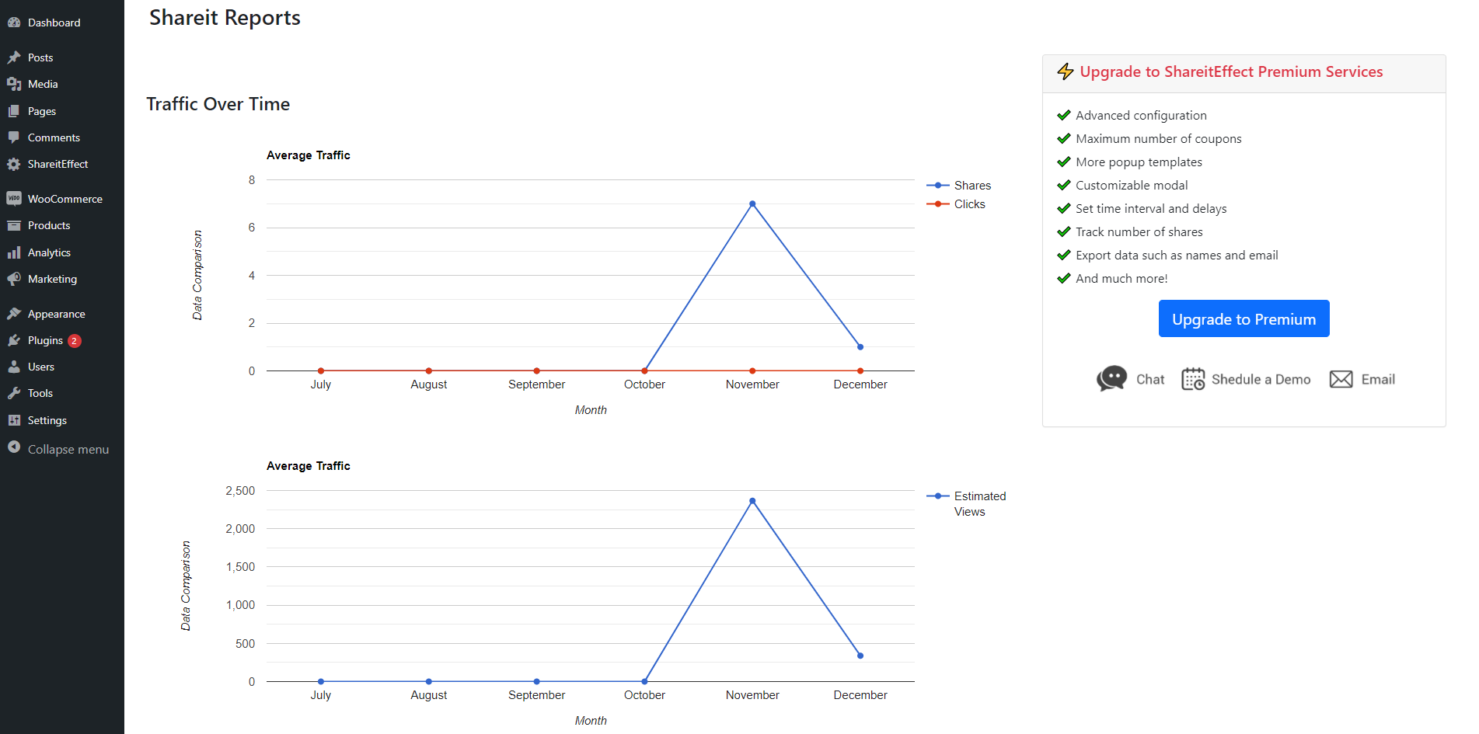Click the Pages document icon

tap(14, 111)
